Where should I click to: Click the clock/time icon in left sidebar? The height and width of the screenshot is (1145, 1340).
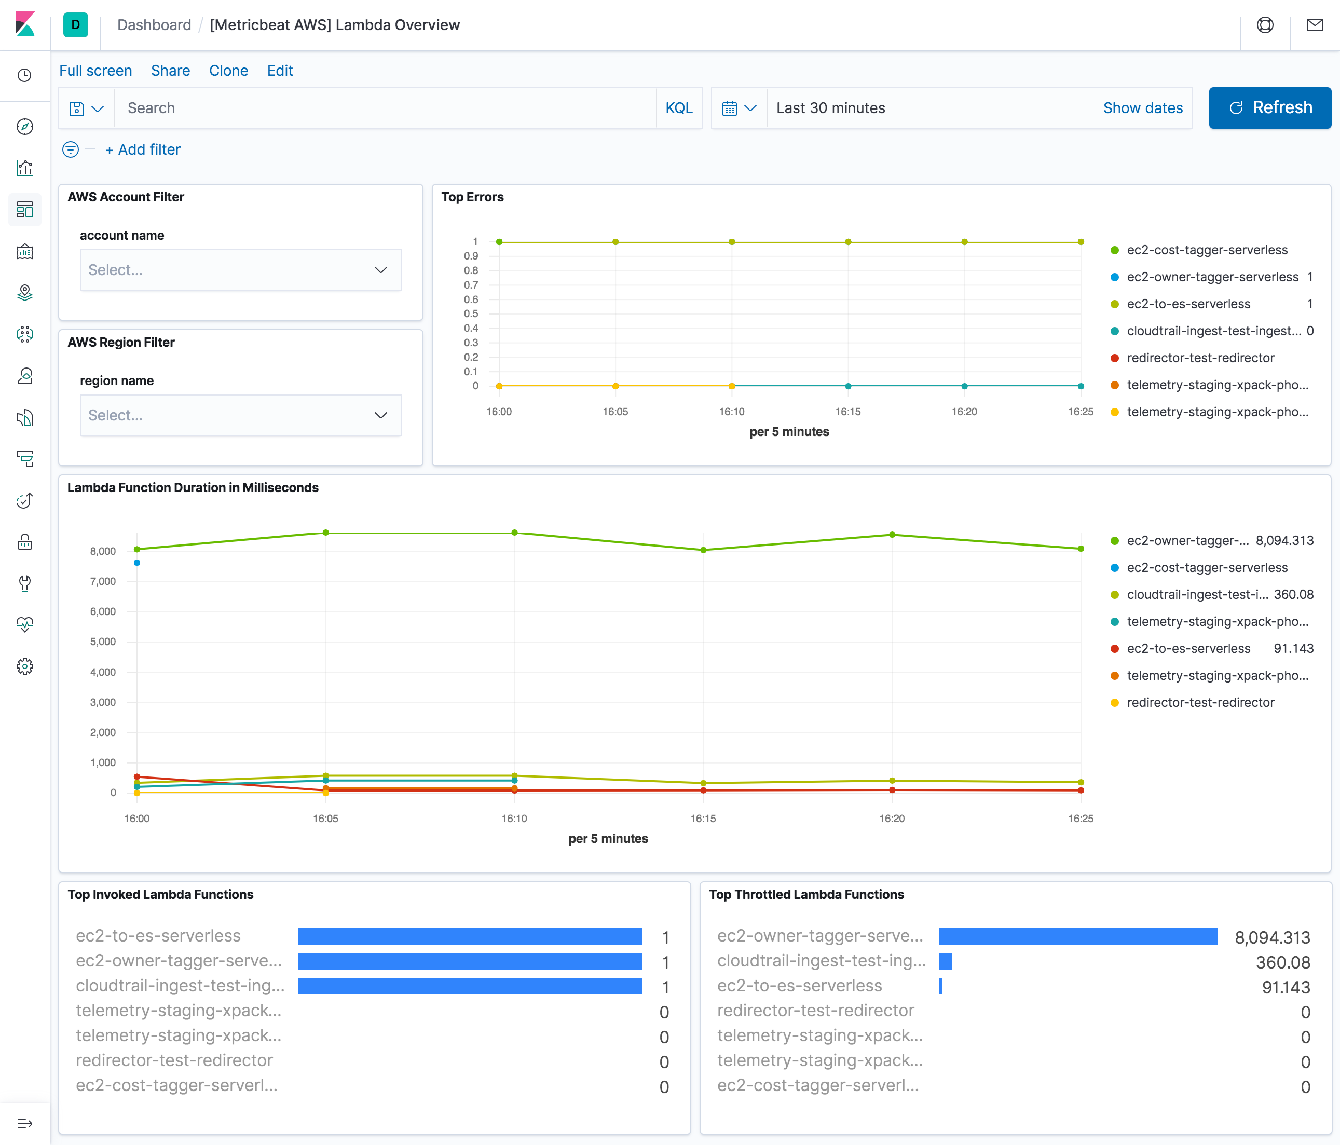26,75
